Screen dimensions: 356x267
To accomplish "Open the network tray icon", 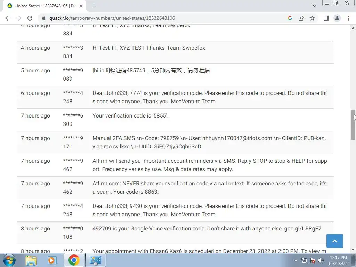I will coord(304,260).
